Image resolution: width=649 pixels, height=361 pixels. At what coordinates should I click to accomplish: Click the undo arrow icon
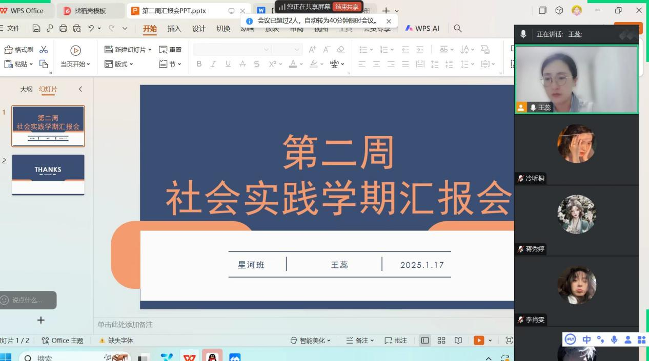click(91, 29)
